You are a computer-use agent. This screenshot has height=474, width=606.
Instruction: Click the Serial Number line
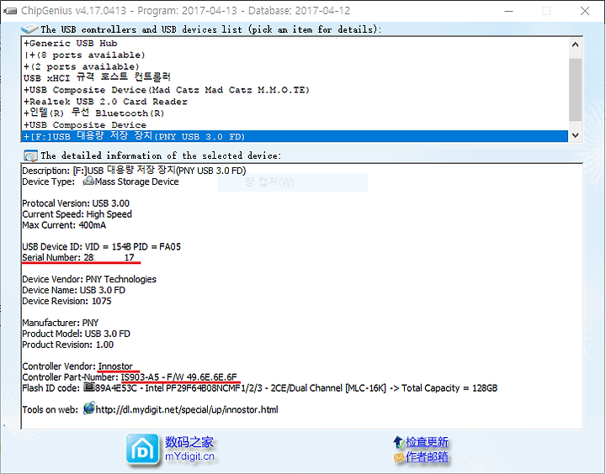[x=78, y=257]
